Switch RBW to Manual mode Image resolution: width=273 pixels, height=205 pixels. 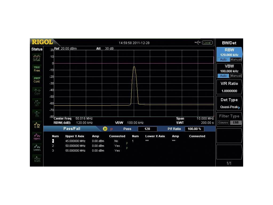[236, 60]
